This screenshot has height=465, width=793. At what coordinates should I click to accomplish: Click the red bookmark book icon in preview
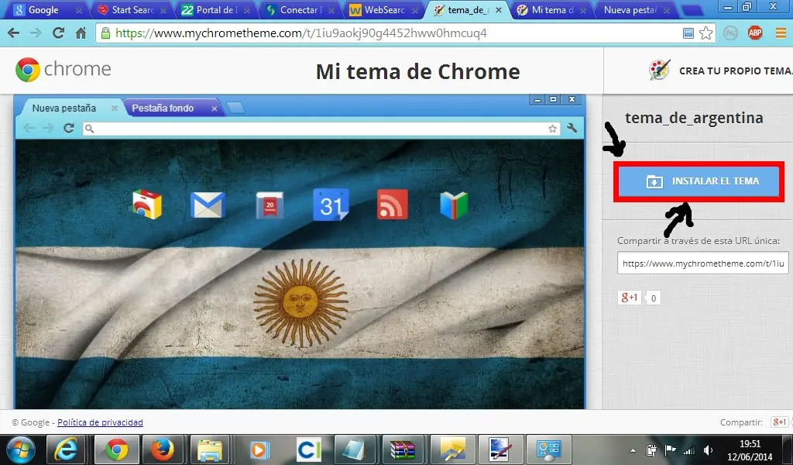tap(269, 205)
